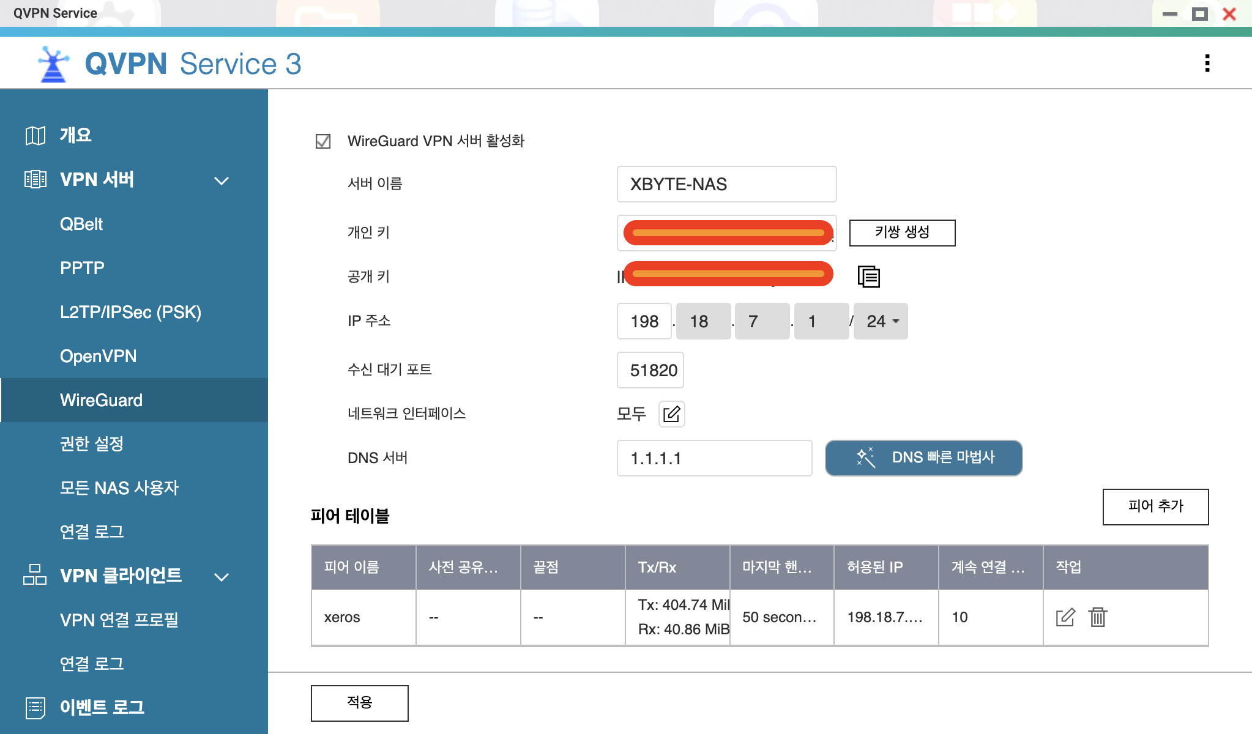Select WireGuard in the sidebar
The height and width of the screenshot is (734, 1252).
tap(134, 400)
